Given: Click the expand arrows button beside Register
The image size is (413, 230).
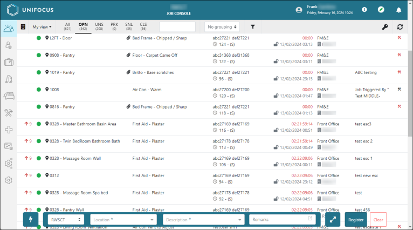Looking at the screenshot, I should click(333, 220).
